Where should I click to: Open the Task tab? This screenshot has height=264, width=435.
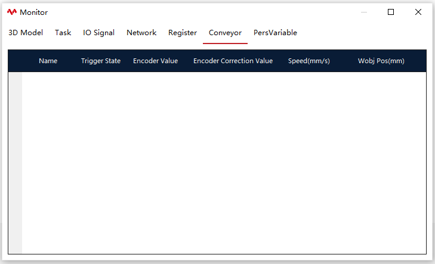pos(63,33)
